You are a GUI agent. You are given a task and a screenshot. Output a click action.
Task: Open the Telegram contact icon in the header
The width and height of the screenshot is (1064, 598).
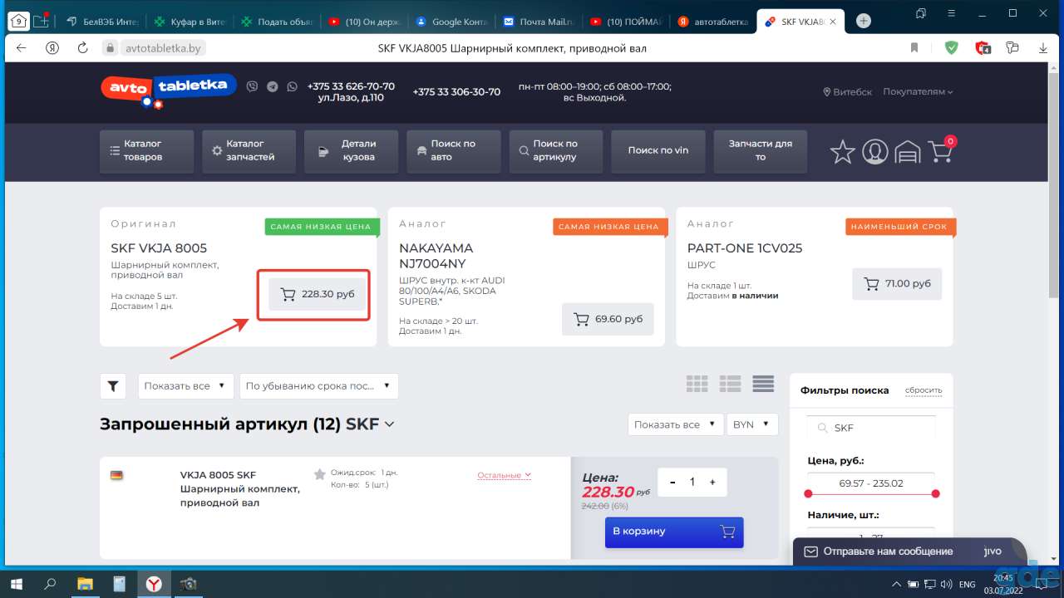point(272,86)
